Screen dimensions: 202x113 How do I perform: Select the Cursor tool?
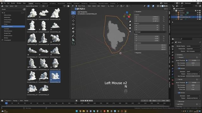(73, 17)
